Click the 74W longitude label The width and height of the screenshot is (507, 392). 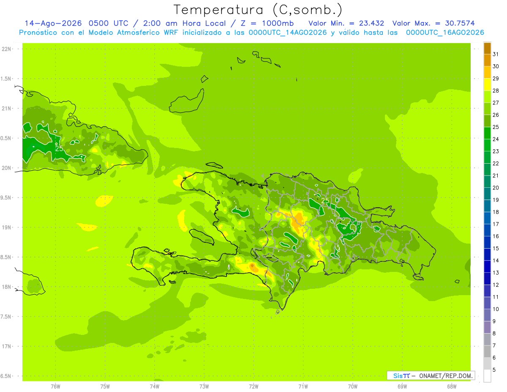point(154,387)
